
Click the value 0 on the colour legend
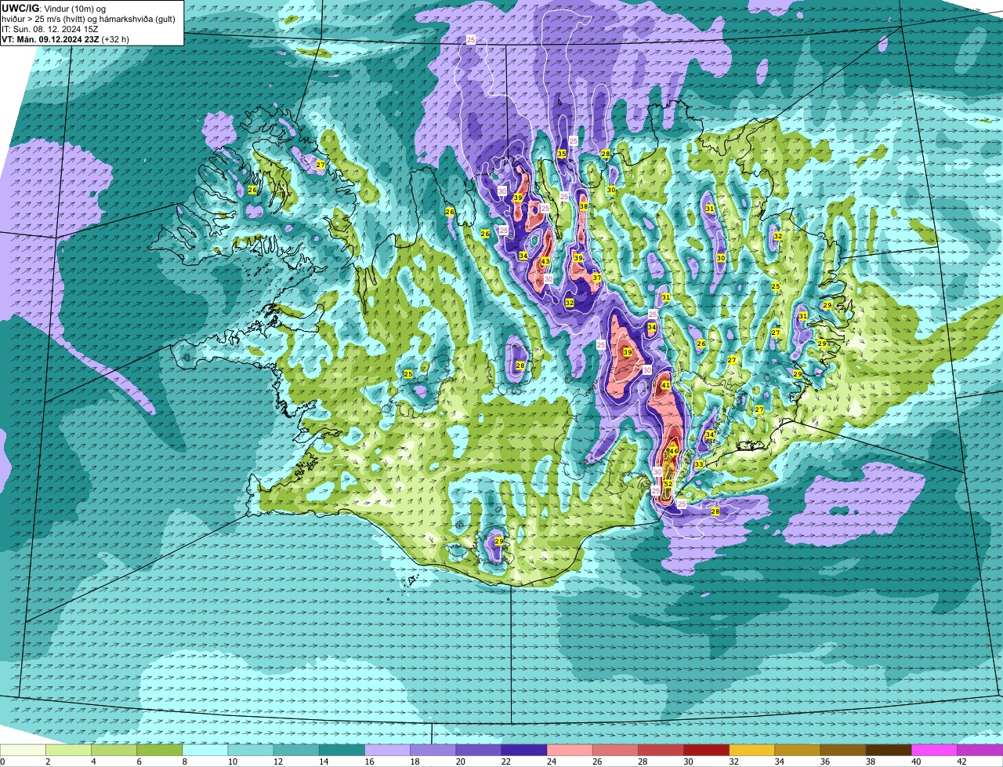click(x=3, y=762)
